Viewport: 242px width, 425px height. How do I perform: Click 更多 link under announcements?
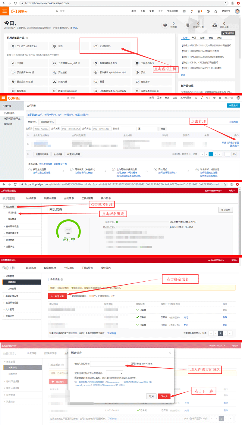(x=183, y=75)
